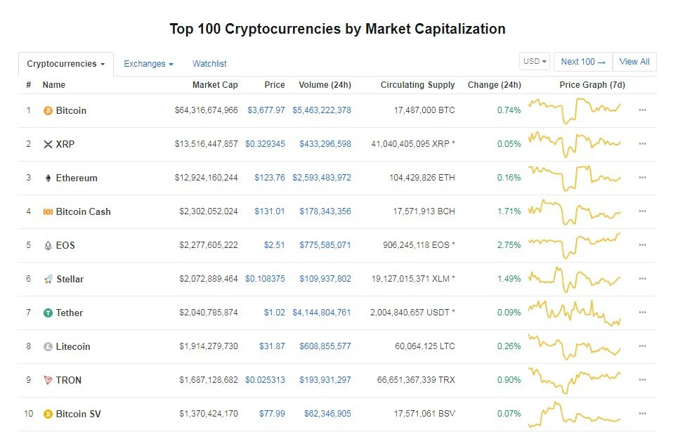Open the Cryptocurrencies dropdown tab
678x432 pixels.
65,64
